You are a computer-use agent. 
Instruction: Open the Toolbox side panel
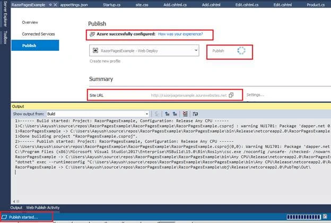tap(5, 37)
